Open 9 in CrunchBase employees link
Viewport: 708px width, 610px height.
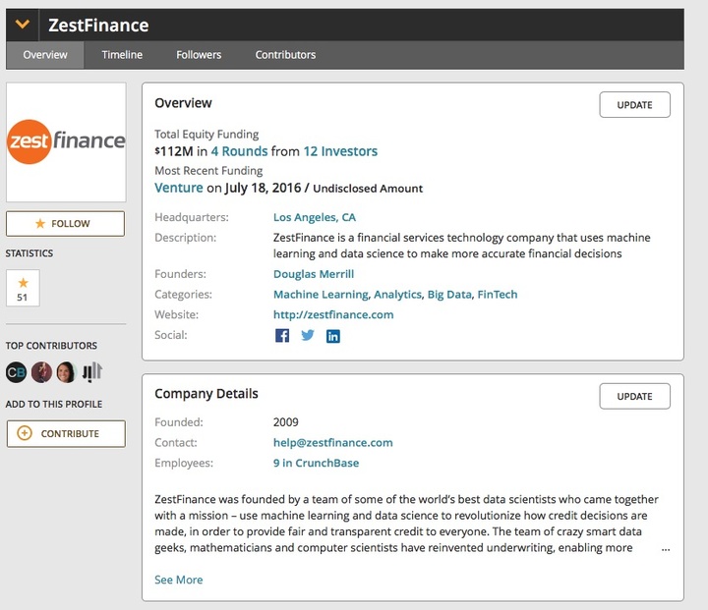(x=316, y=463)
